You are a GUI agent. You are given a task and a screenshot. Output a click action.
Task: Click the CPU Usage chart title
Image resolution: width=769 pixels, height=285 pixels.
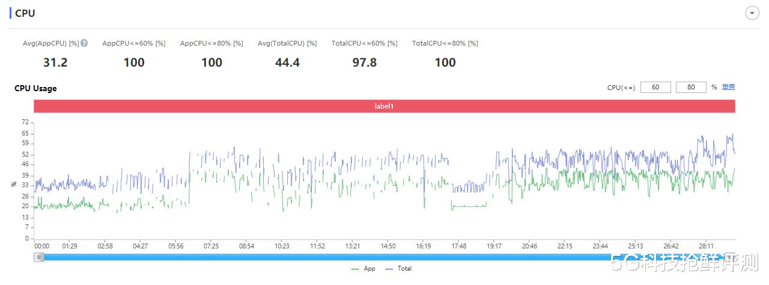35,88
